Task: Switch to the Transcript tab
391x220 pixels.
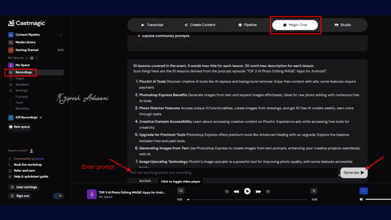Action: (153, 24)
